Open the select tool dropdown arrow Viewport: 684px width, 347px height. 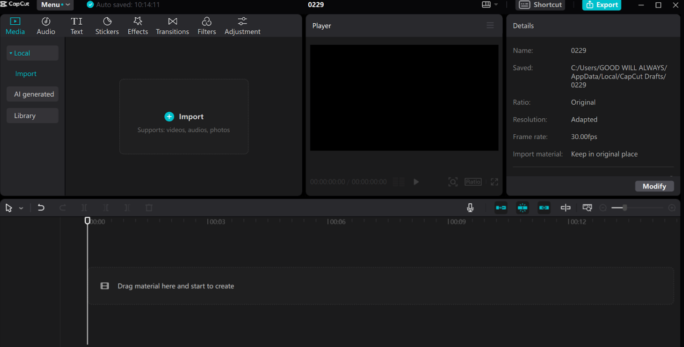point(20,208)
